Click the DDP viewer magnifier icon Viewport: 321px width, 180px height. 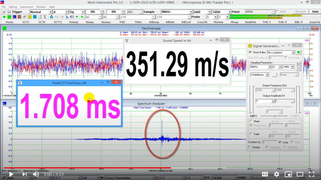[45, 17]
